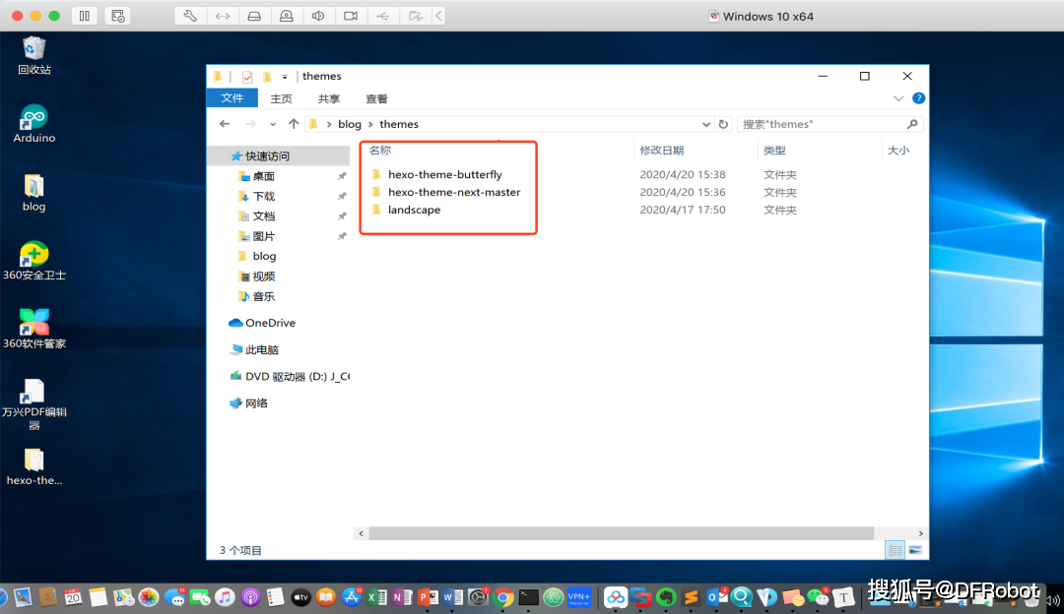Viewport: 1064px width, 614px height.
Task: Click blog in the address breadcrumb
Action: [350, 124]
